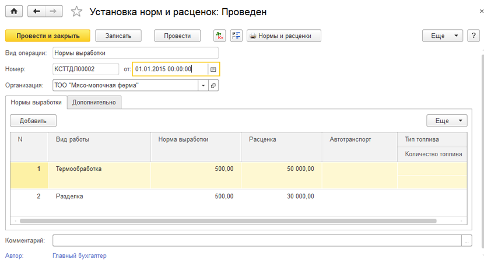484x263 pixels.
Task: Navigate back with the left arrow
Action: click(x=36, y=12)
